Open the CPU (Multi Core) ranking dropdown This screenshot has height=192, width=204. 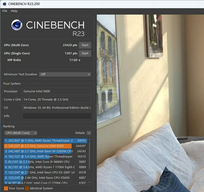pyautogui.click(x=21, y=133)
